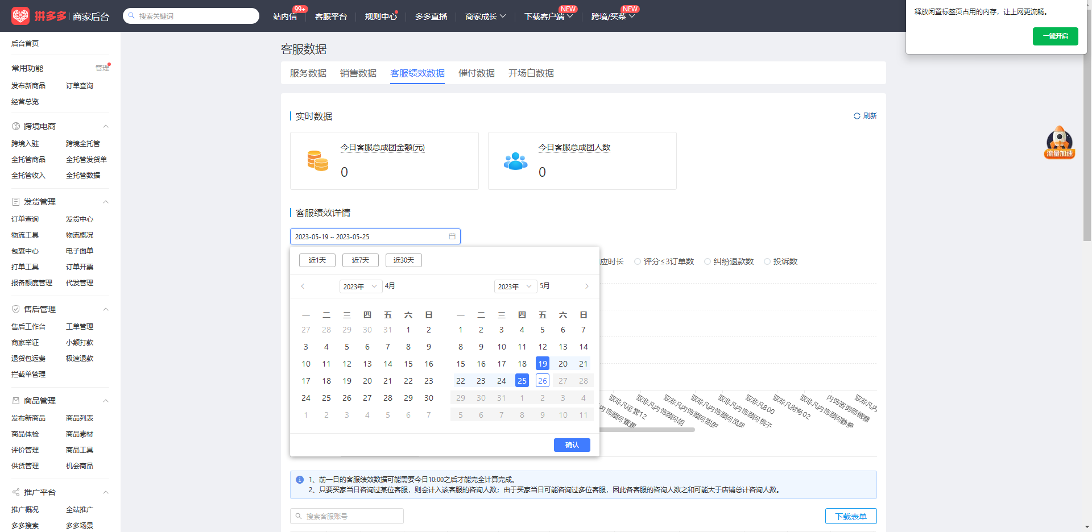1092x532 pixels.
Task: Open the calendar icon in date range field
Action: [x=452, y=236]
